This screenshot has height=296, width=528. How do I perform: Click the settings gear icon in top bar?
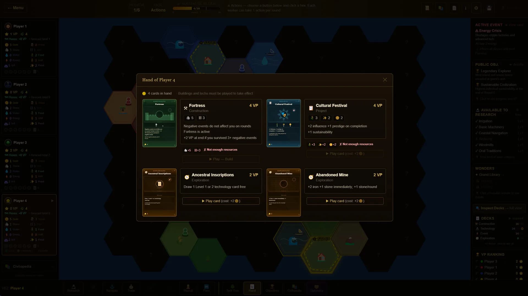tap(476, 8)
